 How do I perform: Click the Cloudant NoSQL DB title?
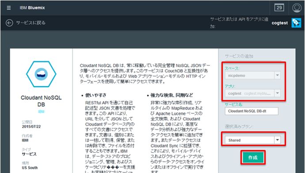click(x=41, y=101)
